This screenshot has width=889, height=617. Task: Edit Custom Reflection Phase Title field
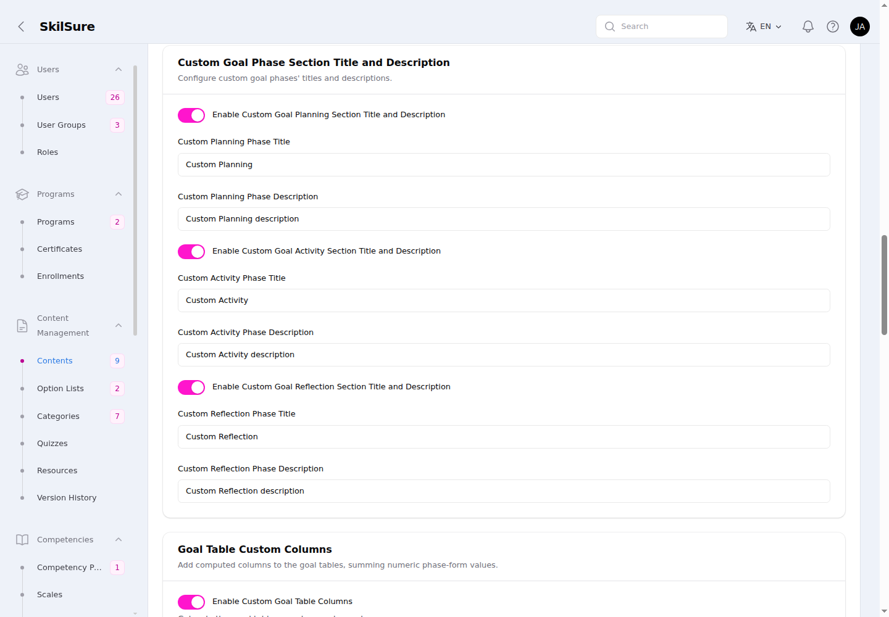pyautogui.click(x=504, y=437)
